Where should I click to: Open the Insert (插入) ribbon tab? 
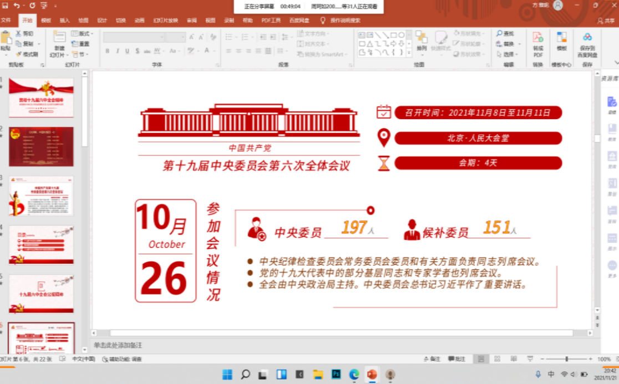(x=64, y=21)
